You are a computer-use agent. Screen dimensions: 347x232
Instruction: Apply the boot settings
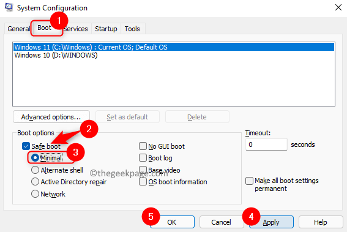271,222
